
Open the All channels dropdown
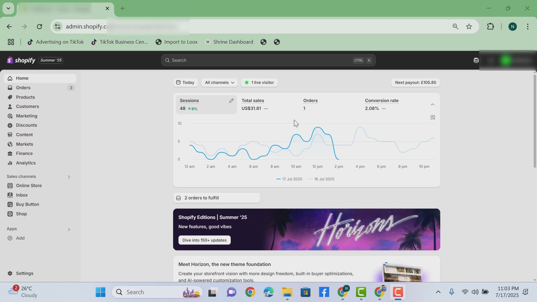click(220, 82)
